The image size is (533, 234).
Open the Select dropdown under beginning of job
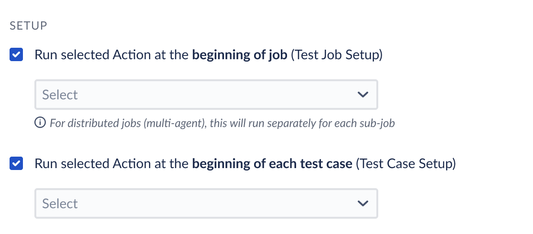click(206, 95)
